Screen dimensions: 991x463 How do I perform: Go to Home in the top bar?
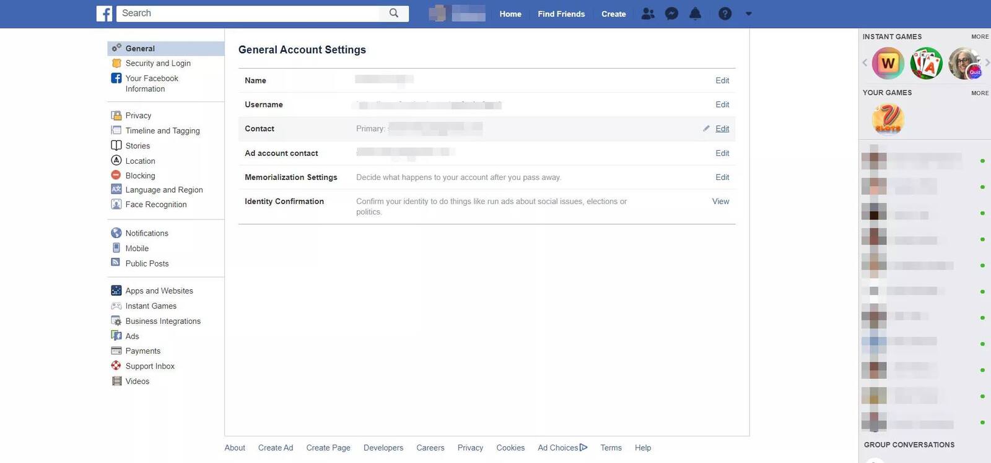[x=510, y=14]
